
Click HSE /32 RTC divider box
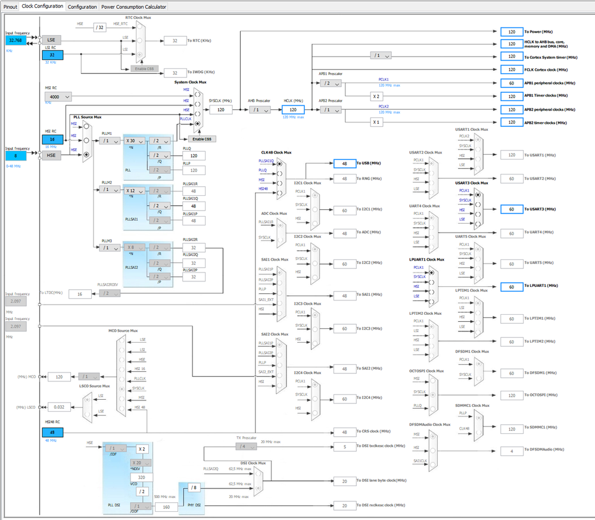pyautogui.click(x=100, y=27)
